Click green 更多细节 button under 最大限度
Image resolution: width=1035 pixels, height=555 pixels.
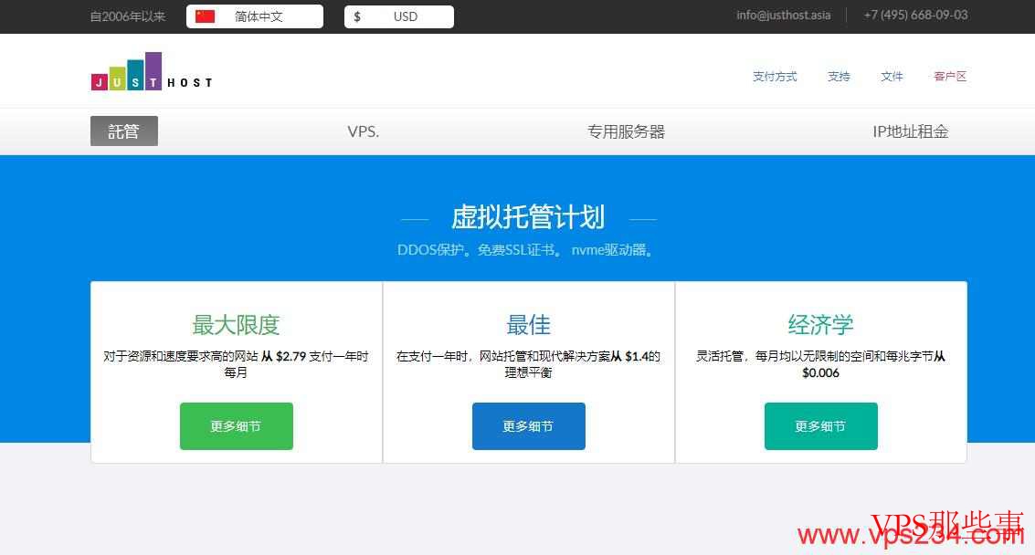pyautogui.click(x=237, y=426)
